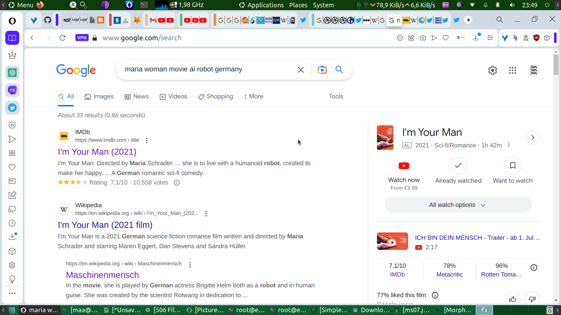Add page to bookmarks with the address bar heart
The width and height of the screenshot is (561, 315).
446,38
